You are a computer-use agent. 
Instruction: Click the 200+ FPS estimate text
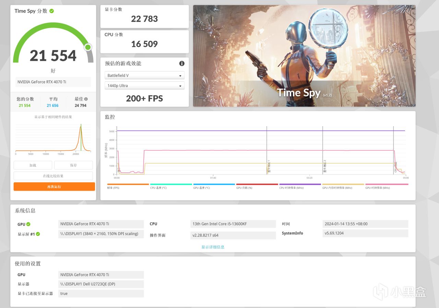tap(144, 99)
